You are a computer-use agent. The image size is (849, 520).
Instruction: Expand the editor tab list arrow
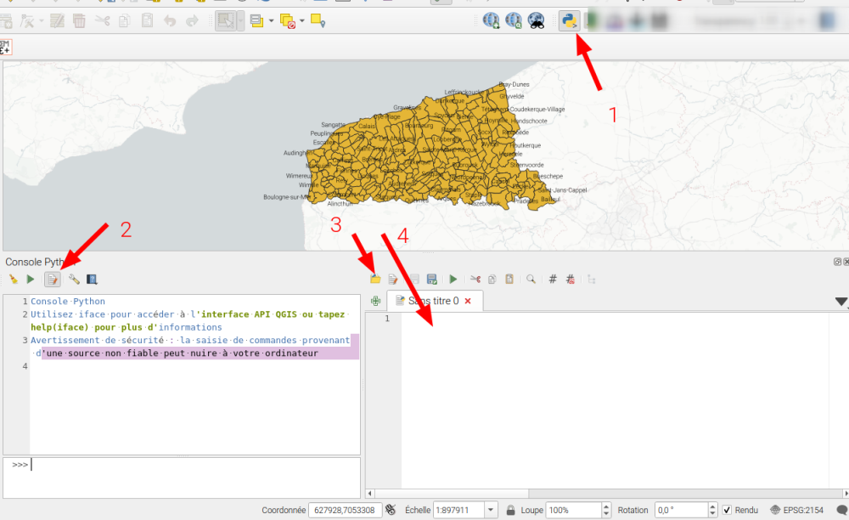point(841,302)
